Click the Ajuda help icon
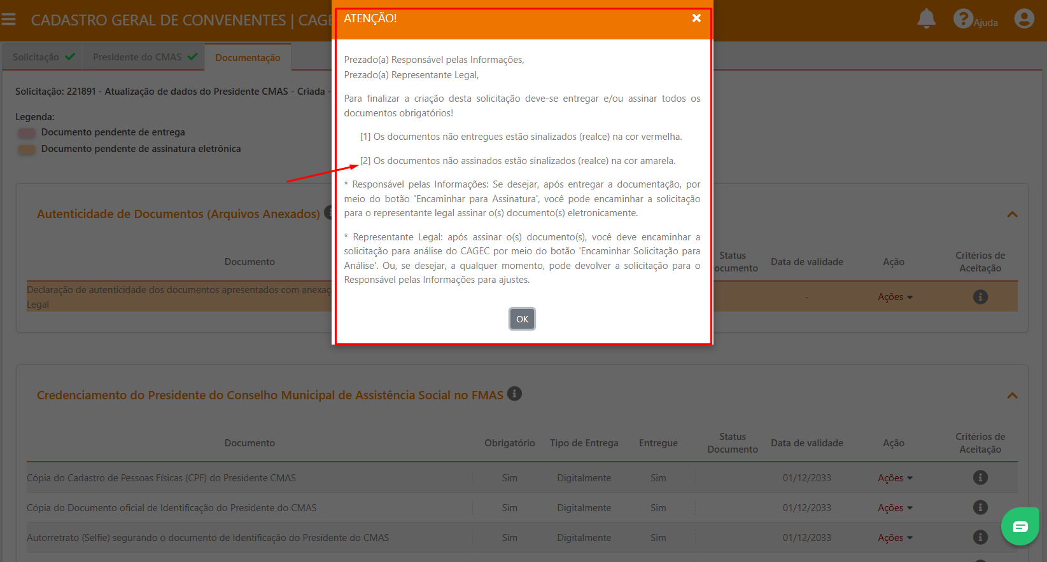Screen dimensions: 1047x562 point(963,19)
